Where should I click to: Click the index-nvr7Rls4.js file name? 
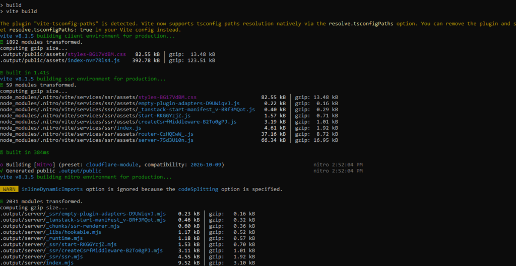(x=94, y=60)
